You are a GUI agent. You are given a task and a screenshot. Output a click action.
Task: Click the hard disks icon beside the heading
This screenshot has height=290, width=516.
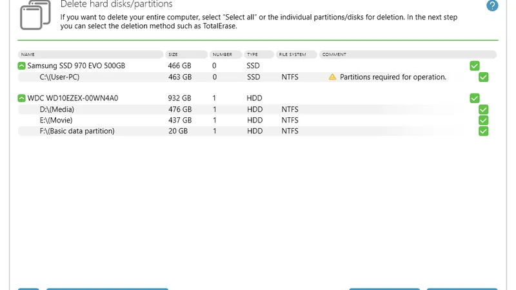click(x=35, y=14)
